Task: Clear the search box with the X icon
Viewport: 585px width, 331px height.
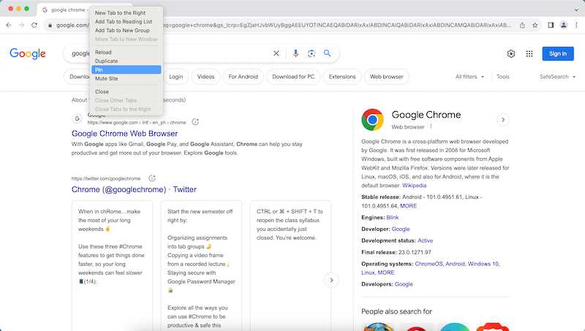Action: (276, 53)
